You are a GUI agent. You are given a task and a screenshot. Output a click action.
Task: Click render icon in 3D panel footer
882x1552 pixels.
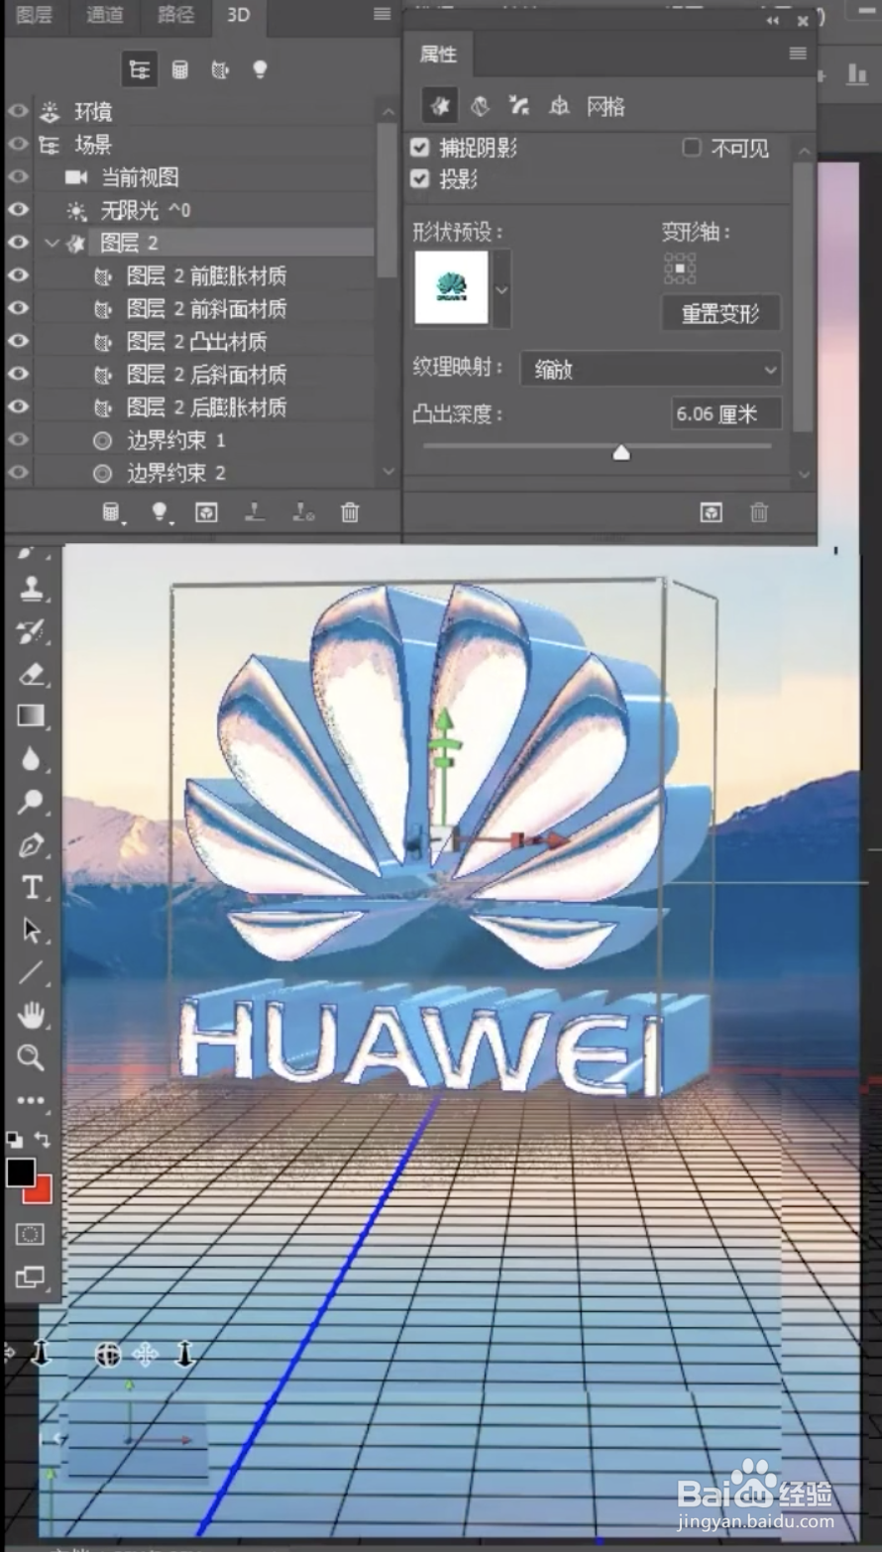tap(206, 512)
